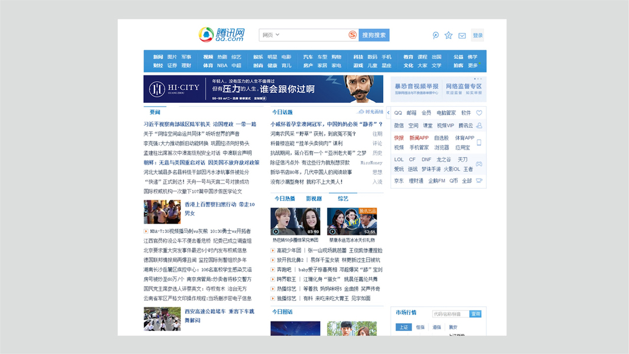Click the 搜狗搜索 button
The height and width of the screenshot is (354, 629).
pyautogui.click(x=374, y=35)
